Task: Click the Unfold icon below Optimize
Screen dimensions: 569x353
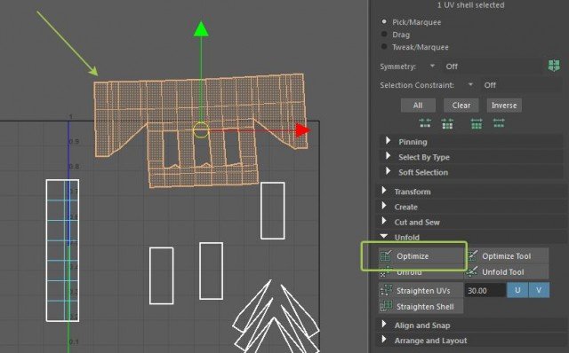Action: (386, 272)
